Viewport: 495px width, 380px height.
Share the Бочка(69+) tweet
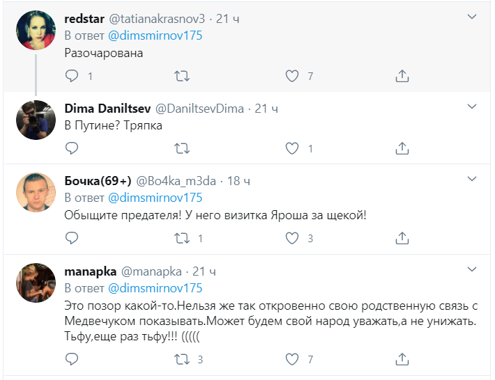pos(402,238)
